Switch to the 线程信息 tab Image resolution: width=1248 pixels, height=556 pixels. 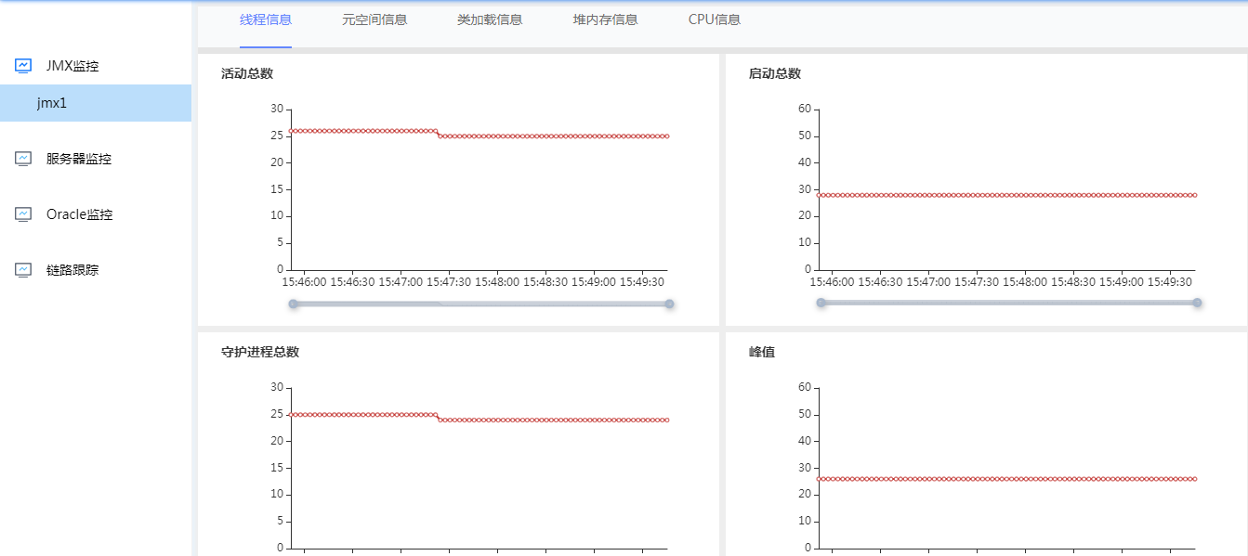pos(266,19)
